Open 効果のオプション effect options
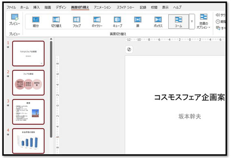Image resolution: width=233 pixels, height=158 pixels. [203, 22]
